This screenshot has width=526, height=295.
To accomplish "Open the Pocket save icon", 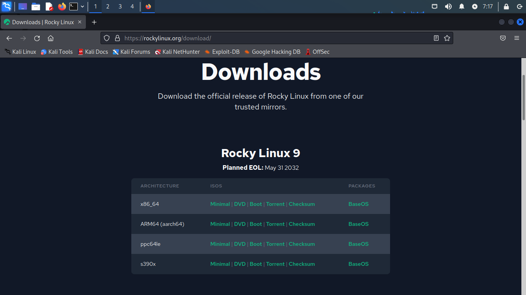I will (503, 38).
